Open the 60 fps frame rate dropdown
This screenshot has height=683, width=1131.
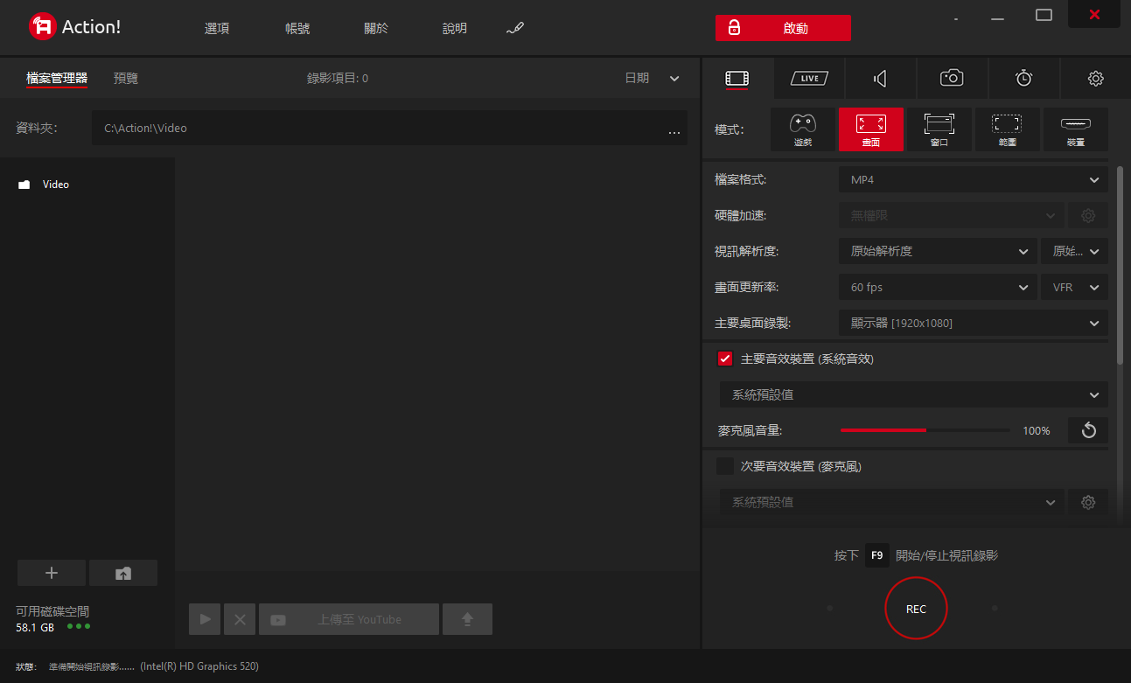point(938,287)
